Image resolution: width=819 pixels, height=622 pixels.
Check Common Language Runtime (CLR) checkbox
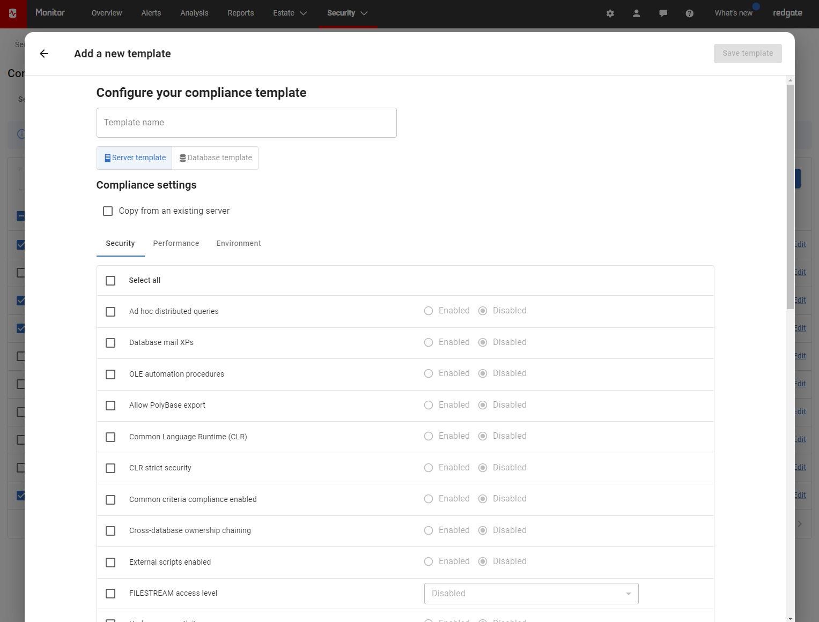110,437
